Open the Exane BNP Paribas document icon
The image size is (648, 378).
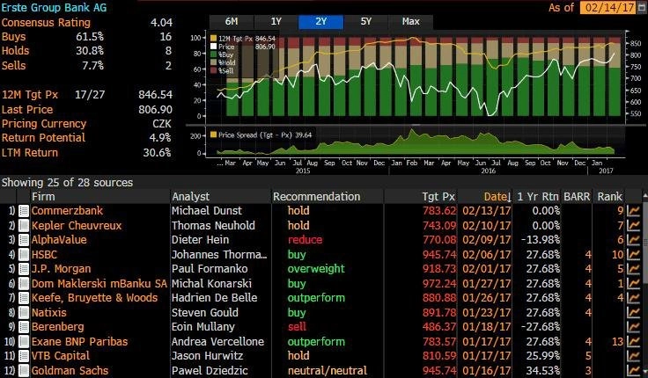coord(24,342)
